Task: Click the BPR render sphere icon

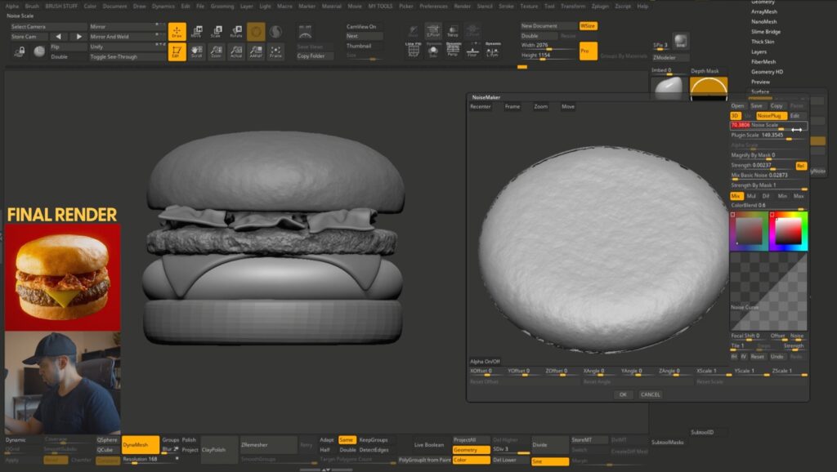Action: pos(680,41)
